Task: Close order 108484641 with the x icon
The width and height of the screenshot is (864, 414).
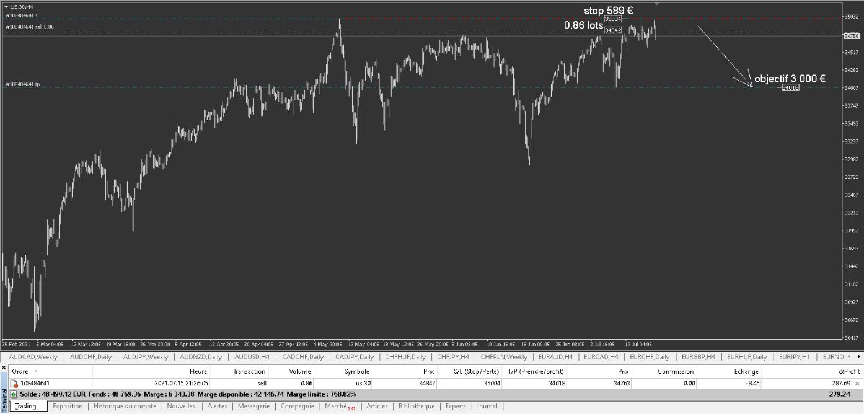Action: (857, 384)
